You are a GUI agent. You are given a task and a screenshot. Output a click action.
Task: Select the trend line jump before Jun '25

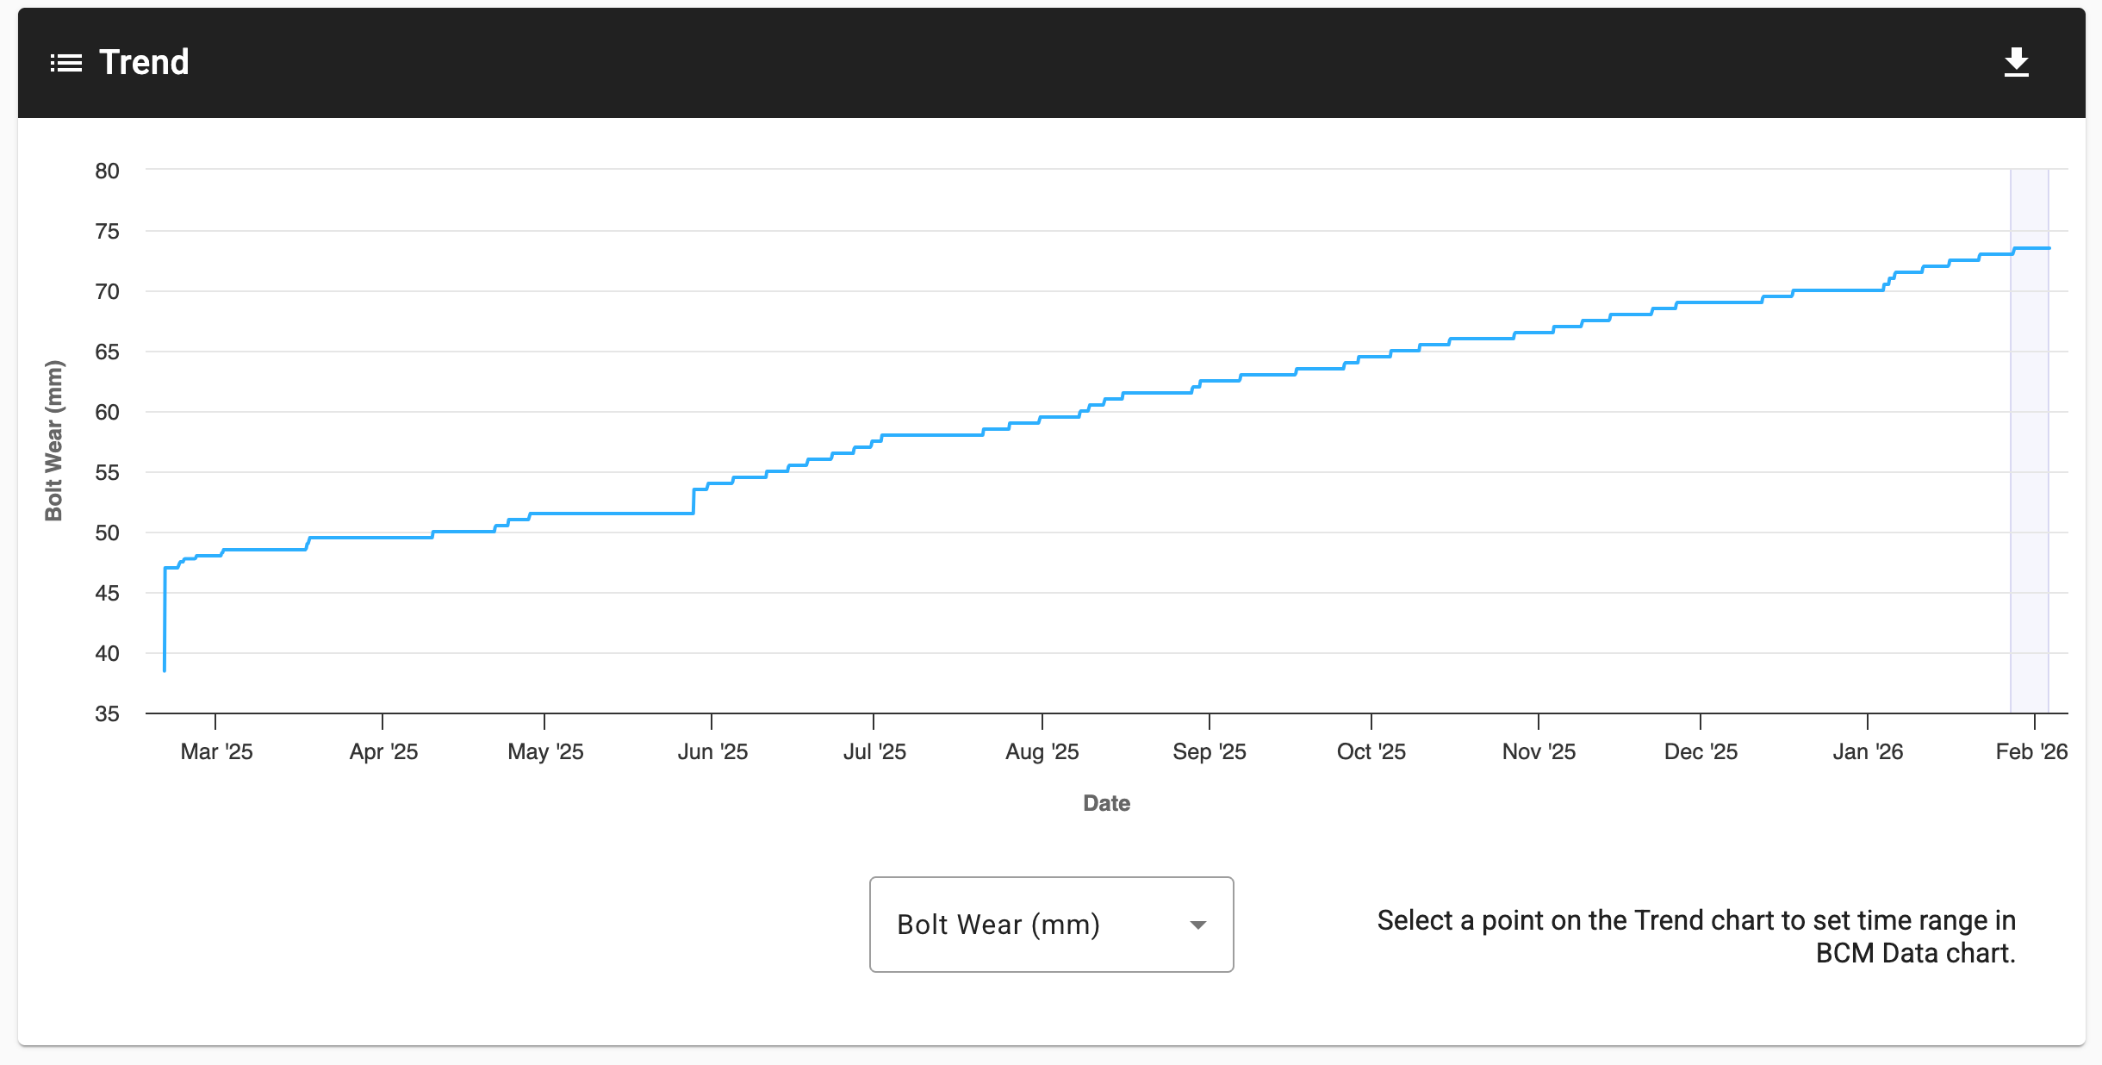(x=693, y=501)
